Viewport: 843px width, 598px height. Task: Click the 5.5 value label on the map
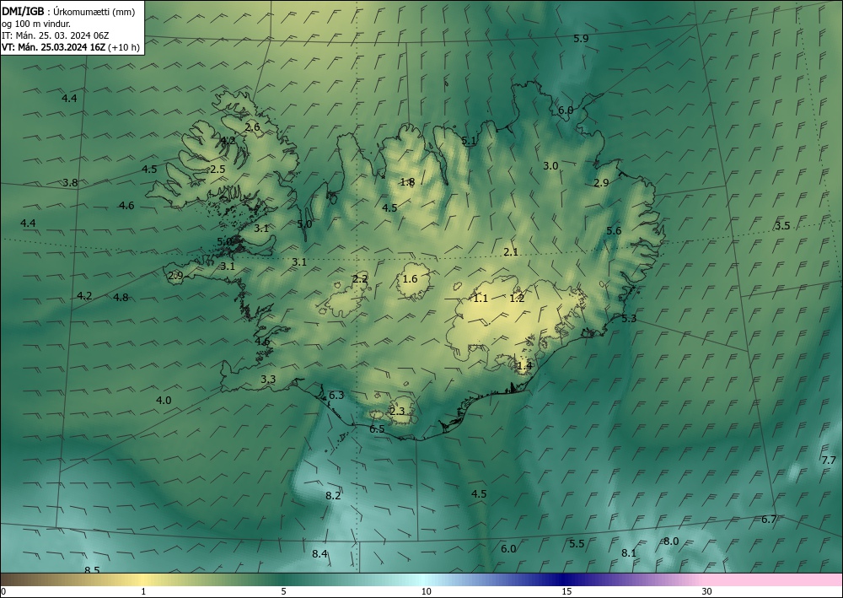[x=577, y=544]
